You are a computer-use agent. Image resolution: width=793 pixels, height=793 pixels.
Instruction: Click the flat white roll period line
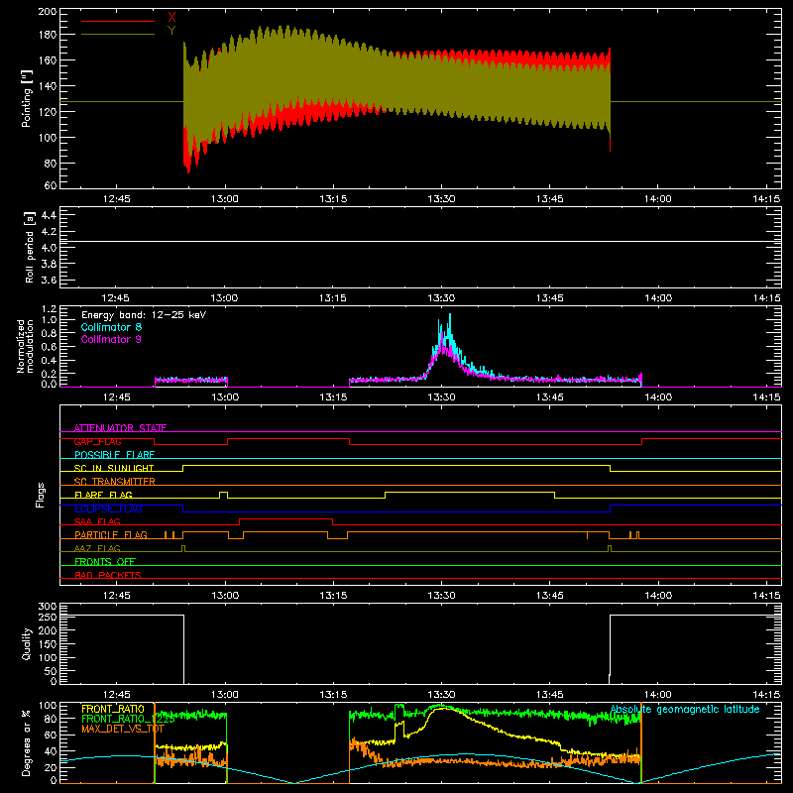[x=420, y=241]
